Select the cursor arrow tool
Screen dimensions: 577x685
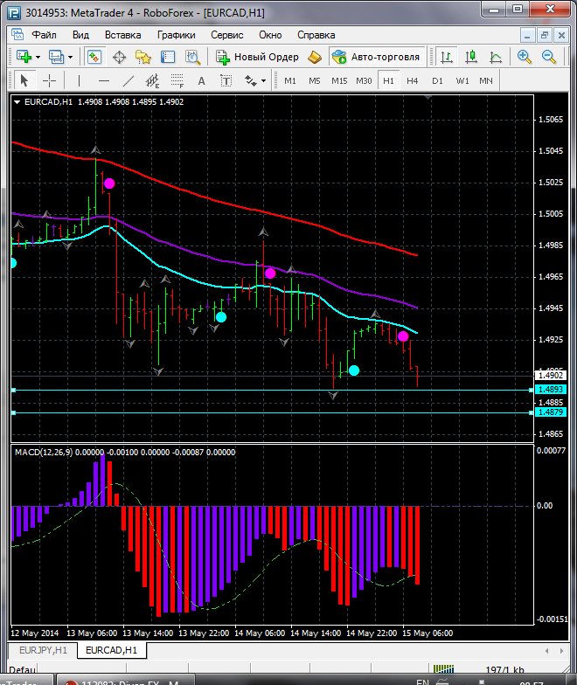pos(24,80)
